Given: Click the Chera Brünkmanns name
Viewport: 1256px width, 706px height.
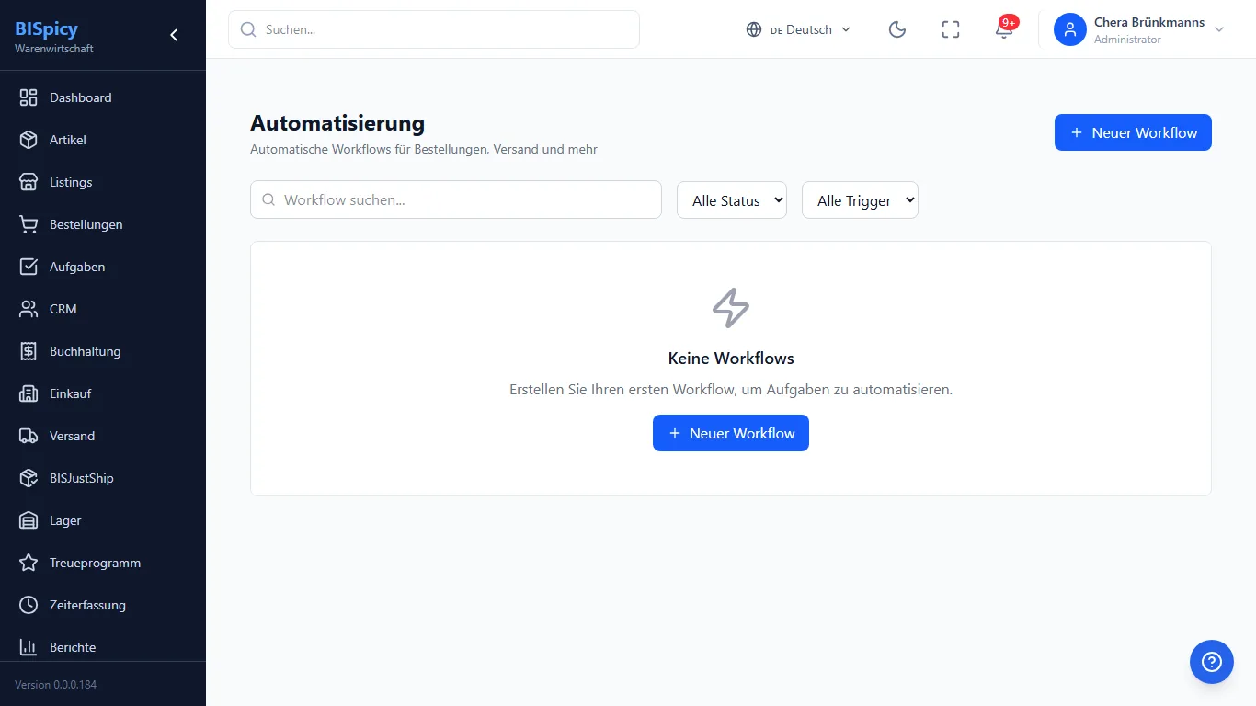Looking at the screenshot, I should [1149, 22].
